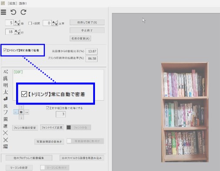Viewport: 220px width, 171px height.
Task: Click the 名前の変更(A) button
Action: (x=80, y=39)
